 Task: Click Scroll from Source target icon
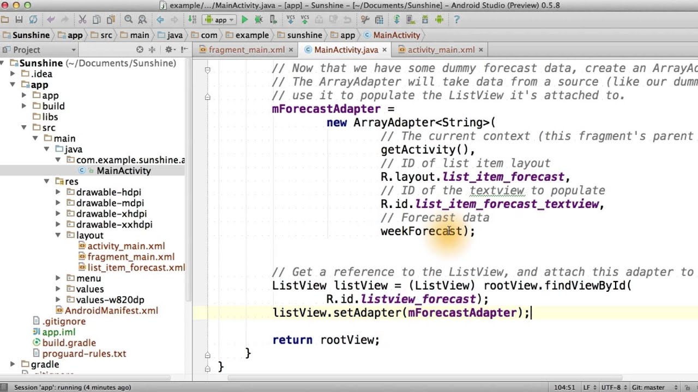140,50
